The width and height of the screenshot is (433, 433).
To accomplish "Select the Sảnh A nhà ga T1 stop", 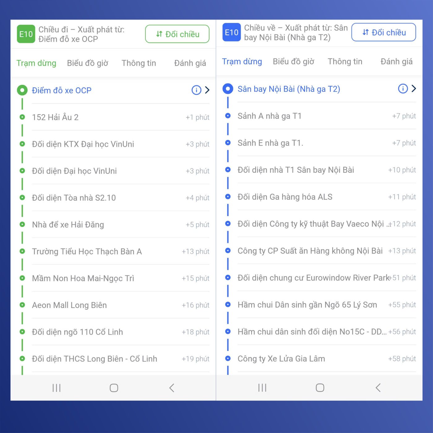I will 269,116.
